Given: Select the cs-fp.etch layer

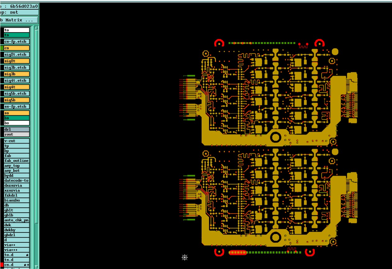Looking at the screenshot, I should 17,42.
